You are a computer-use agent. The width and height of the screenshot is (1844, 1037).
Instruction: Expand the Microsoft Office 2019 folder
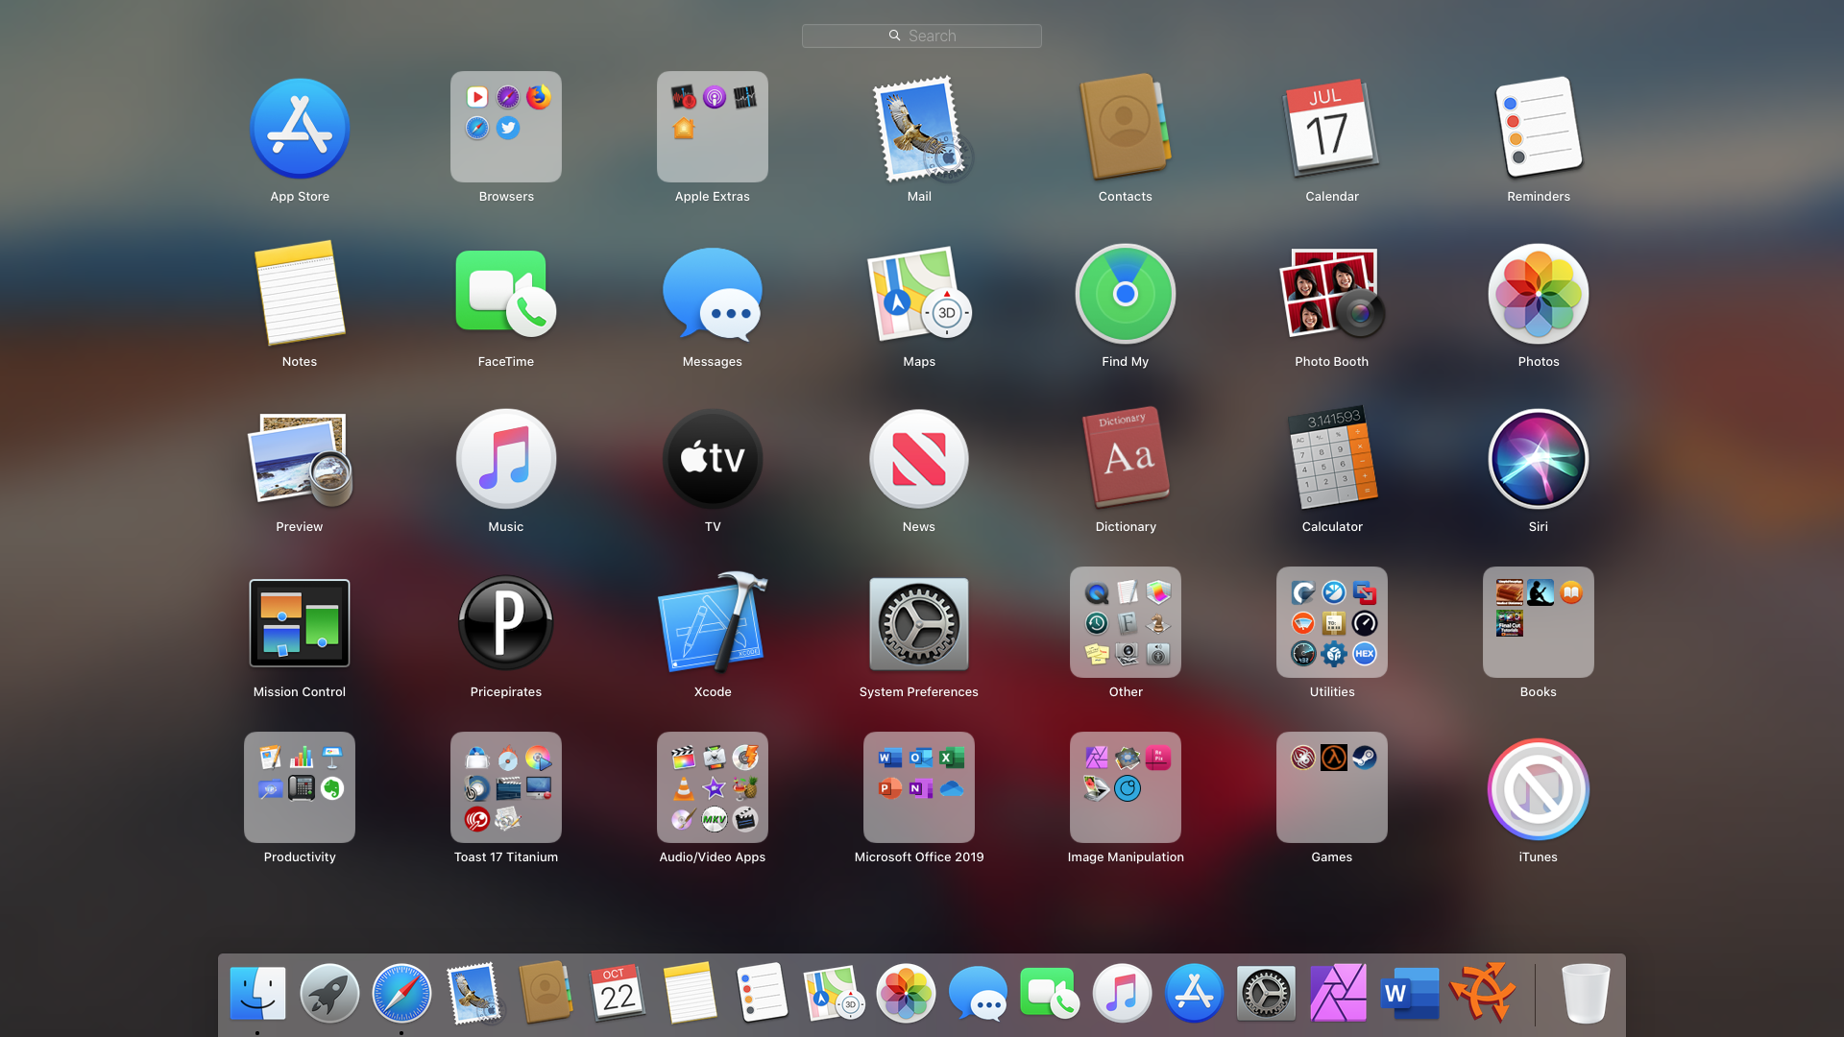coord(918,787)
